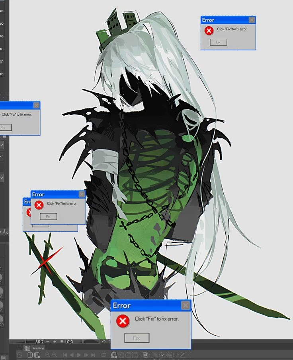Close the largest bottom Error dialog
The width and height of the screenshot is (293, 360).
[x=186, y=305]
